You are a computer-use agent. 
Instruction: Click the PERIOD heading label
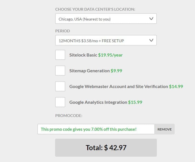(62, 31)
